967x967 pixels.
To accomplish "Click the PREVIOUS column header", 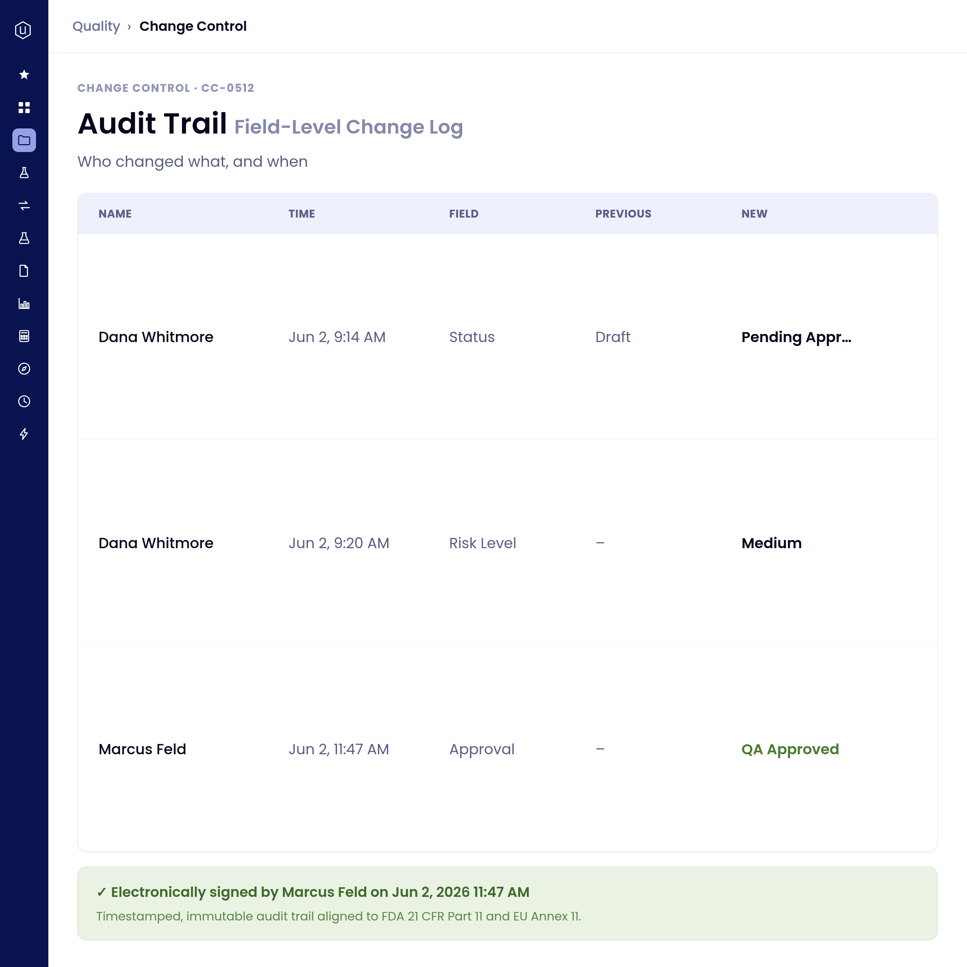I will (623, 214).
